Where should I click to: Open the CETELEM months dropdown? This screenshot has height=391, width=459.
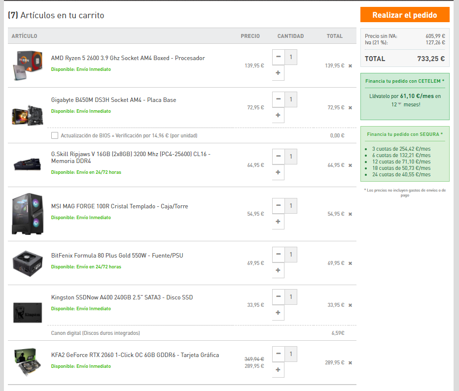[396, 104]
